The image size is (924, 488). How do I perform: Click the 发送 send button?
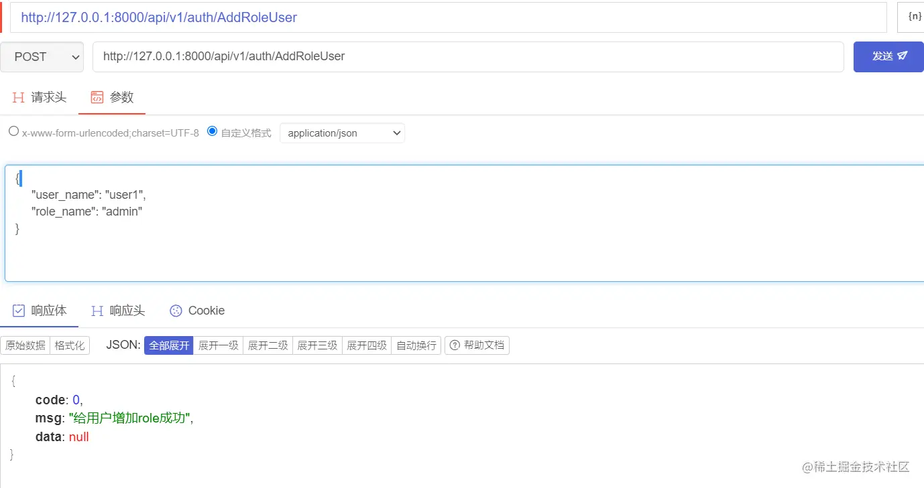pos(888,57)
